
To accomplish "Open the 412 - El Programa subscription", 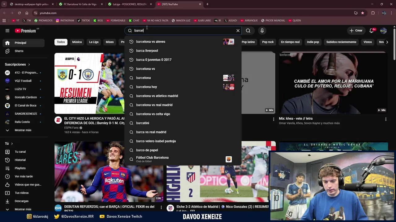I will coord(24,72).
